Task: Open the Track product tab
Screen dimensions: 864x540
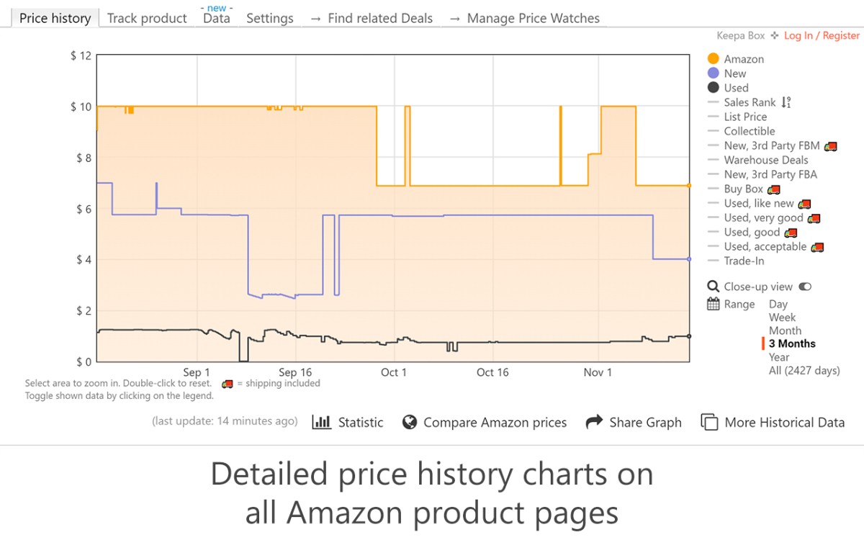Action: [147, 18]
